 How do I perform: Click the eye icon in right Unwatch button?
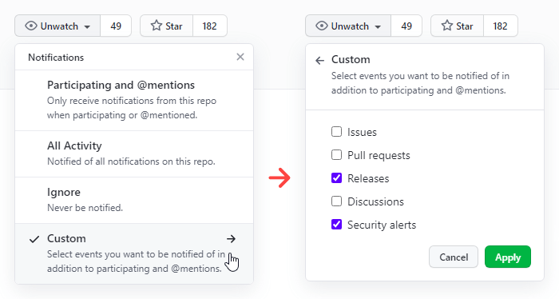(x=322, y=26)
